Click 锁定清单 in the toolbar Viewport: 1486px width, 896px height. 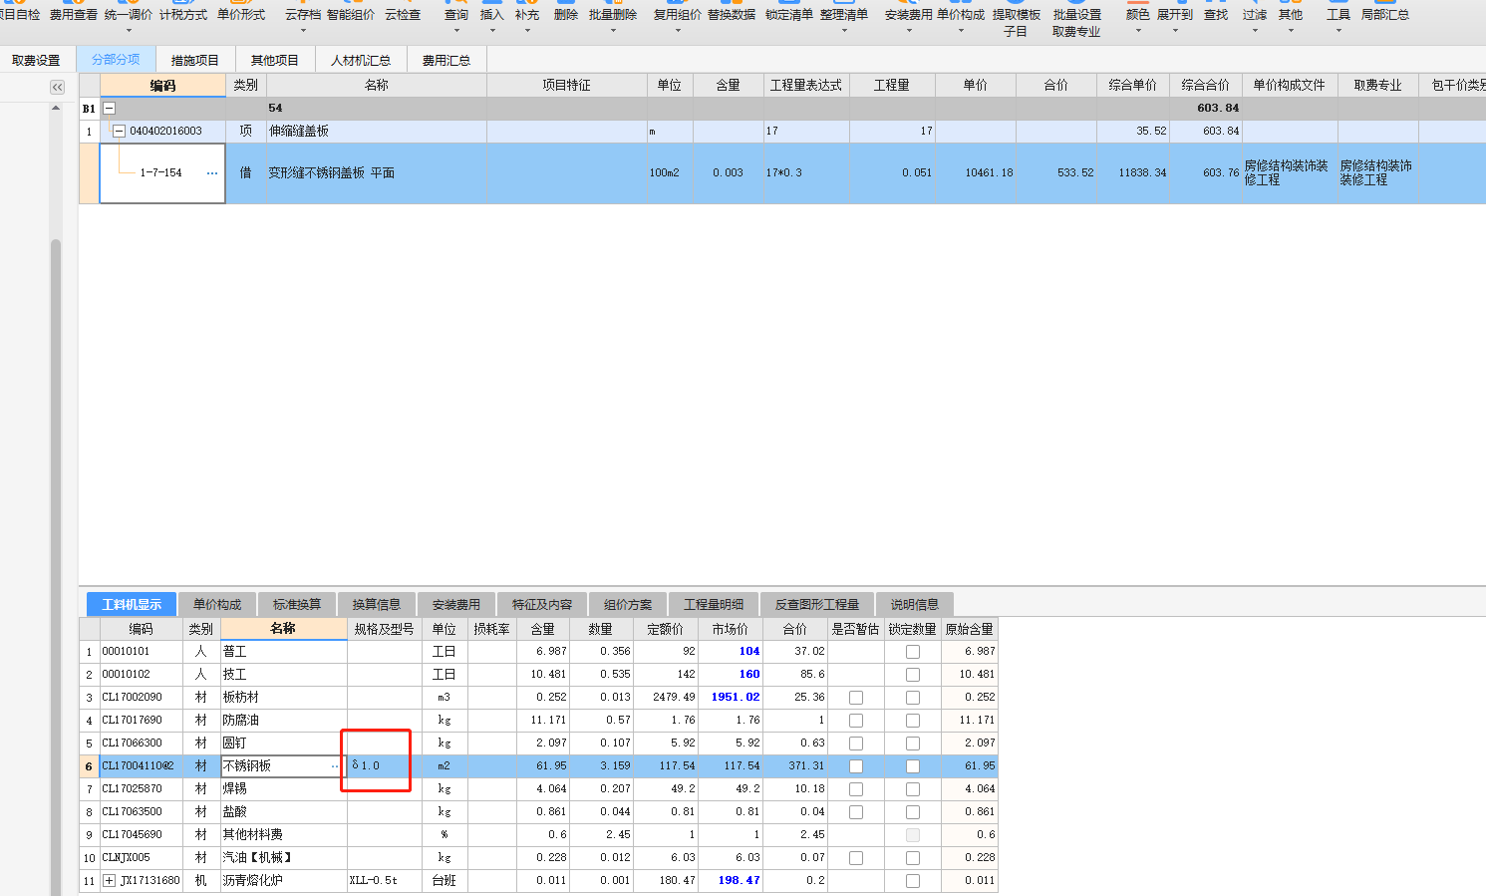tap(789, 15)
